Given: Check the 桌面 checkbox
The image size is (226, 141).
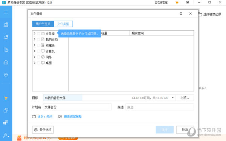Looking at the screenshot, I should tap(38, 63).
